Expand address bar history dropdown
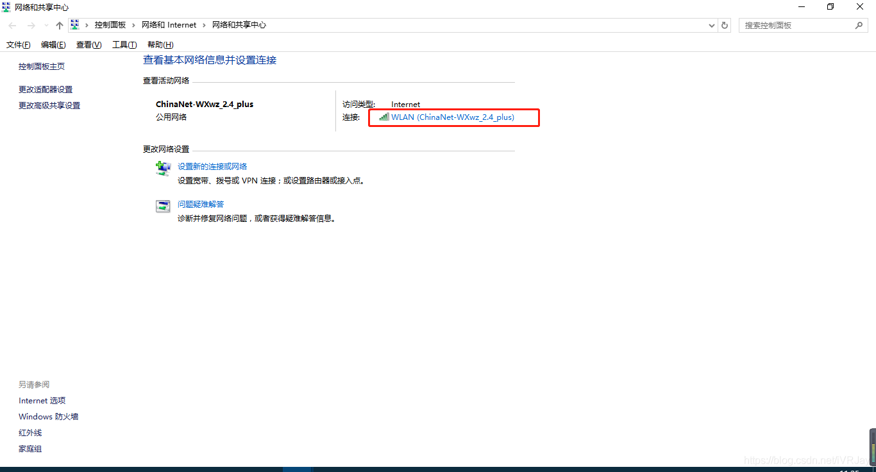 click(x=712, y=26)
